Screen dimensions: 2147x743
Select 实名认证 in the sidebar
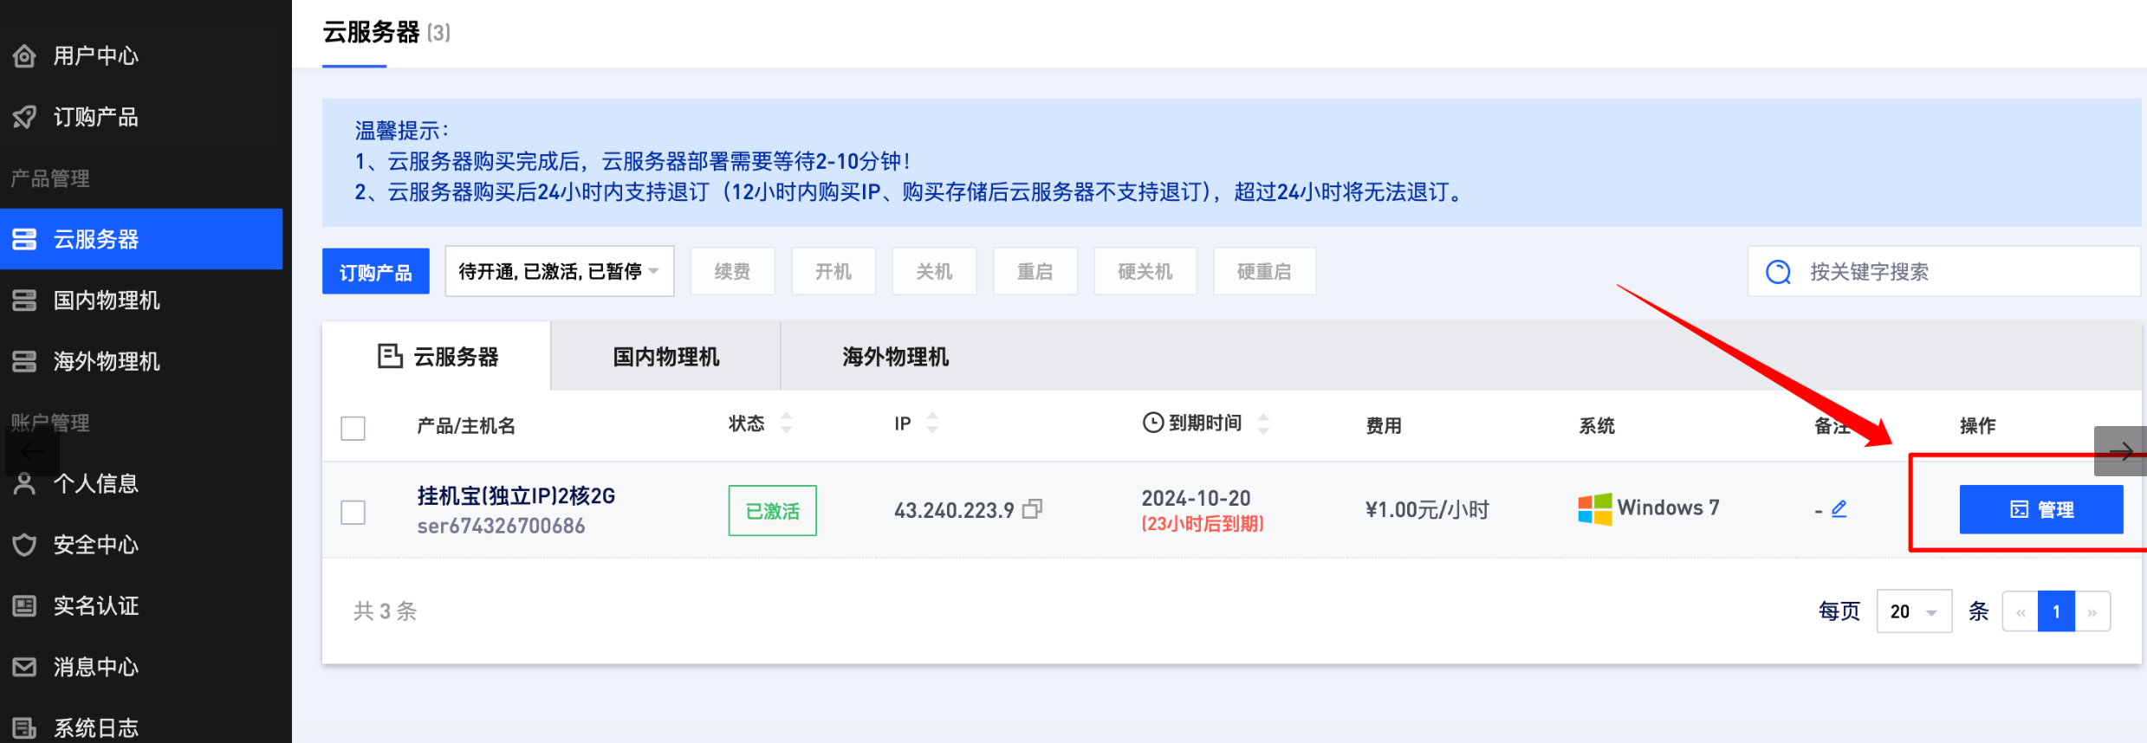click(x=95, y=605)
